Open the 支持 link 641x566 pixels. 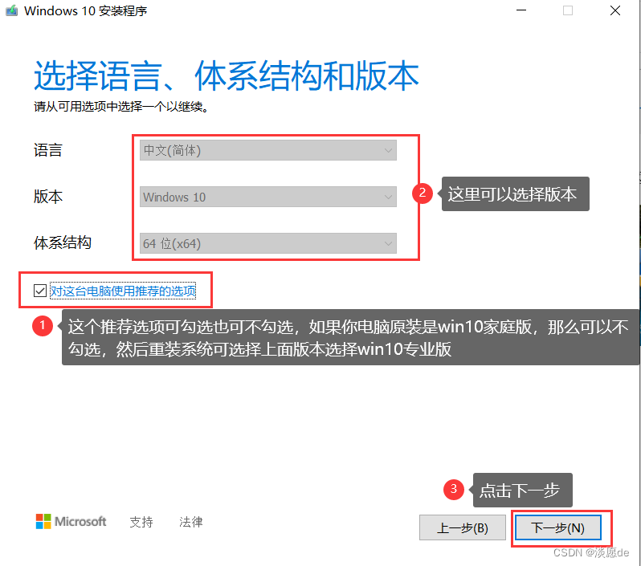[141, 522]
